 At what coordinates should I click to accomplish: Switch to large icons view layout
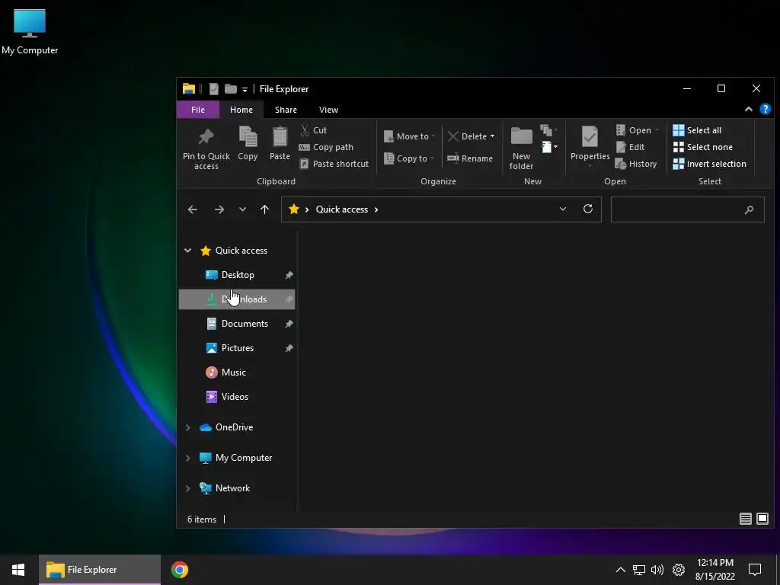point(762,519)
